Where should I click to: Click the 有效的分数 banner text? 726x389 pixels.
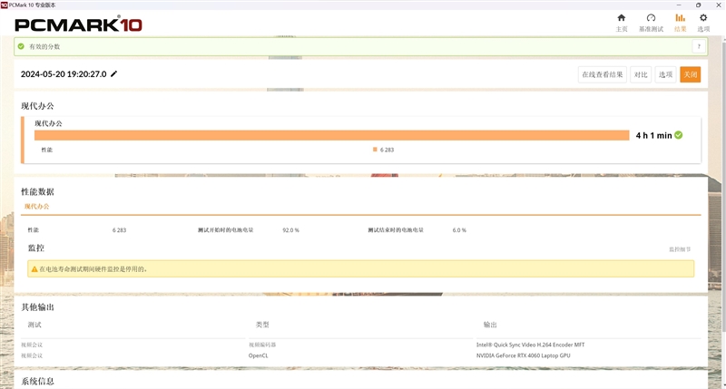(x=44, y=46)
